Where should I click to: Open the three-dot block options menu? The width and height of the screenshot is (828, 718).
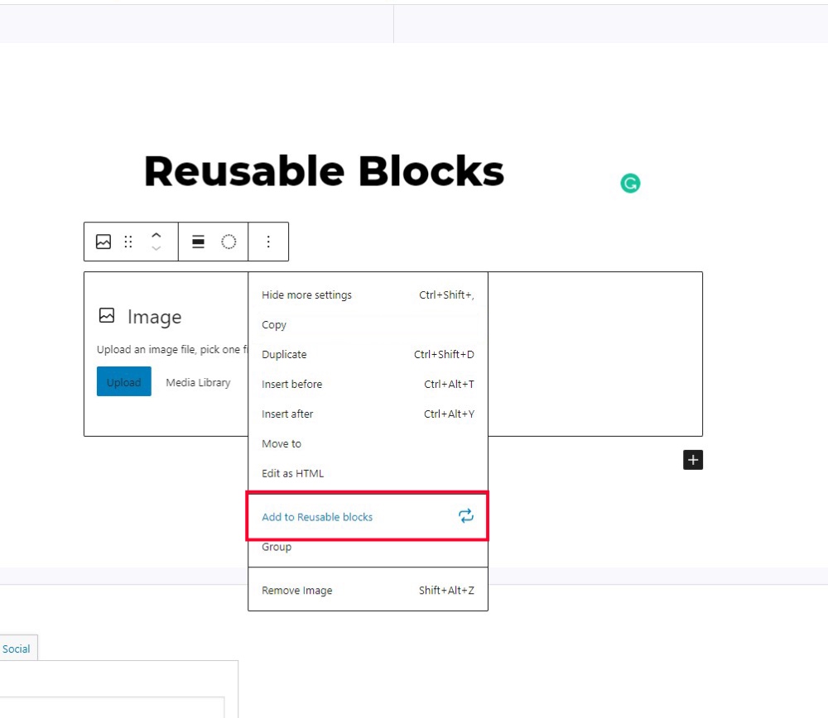[268, 242]
